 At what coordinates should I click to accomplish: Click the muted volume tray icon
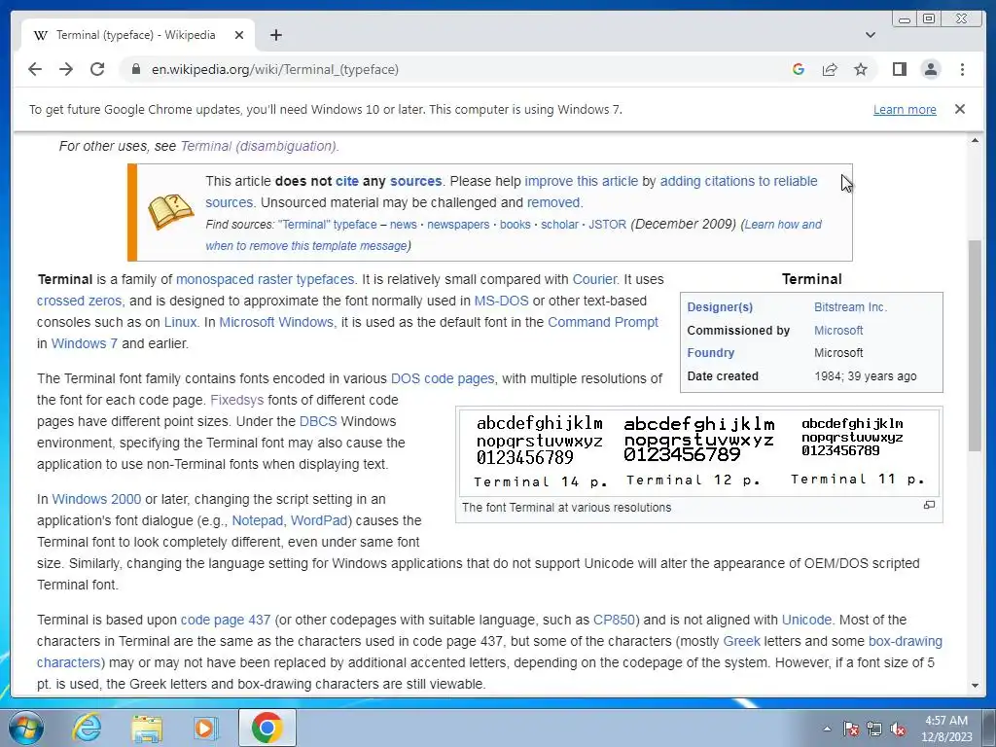898,729
